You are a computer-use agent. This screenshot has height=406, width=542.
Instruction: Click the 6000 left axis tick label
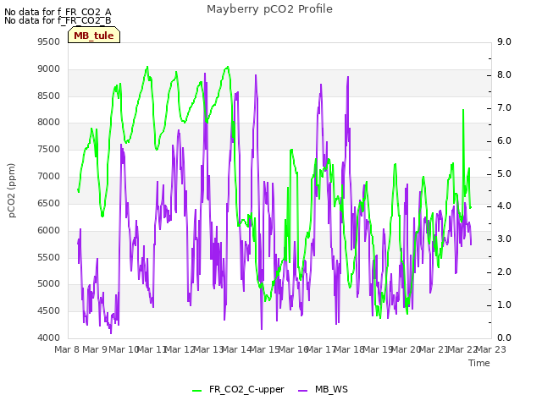click(x=49, y=230)
